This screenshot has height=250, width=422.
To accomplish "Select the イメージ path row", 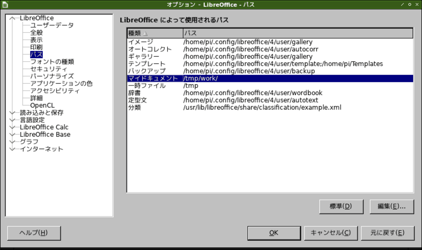I will pos(270,42).
